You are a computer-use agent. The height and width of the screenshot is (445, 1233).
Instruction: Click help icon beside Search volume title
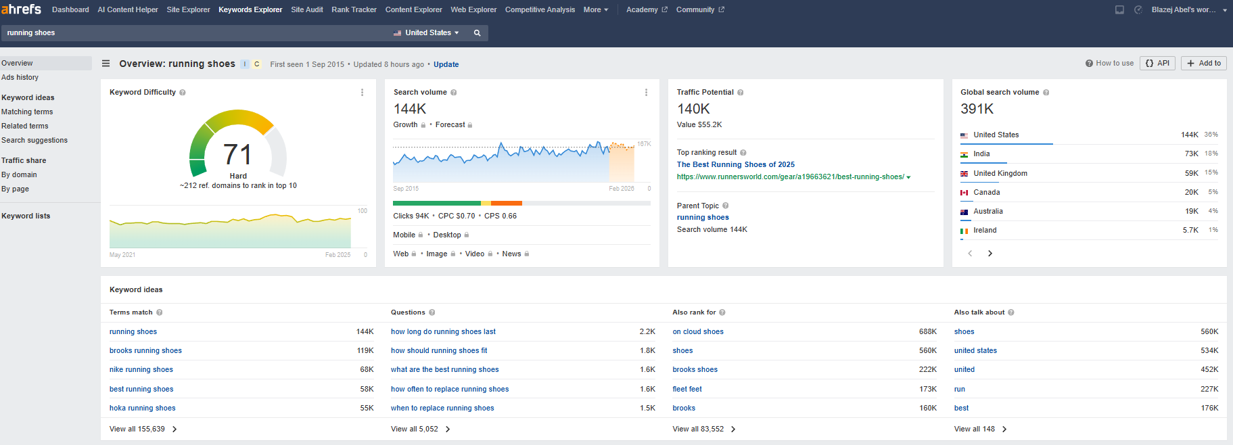click(454, 93)
